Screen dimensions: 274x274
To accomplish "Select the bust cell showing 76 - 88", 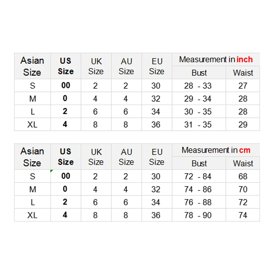I will pyautogui.click(x=198, y=202).
